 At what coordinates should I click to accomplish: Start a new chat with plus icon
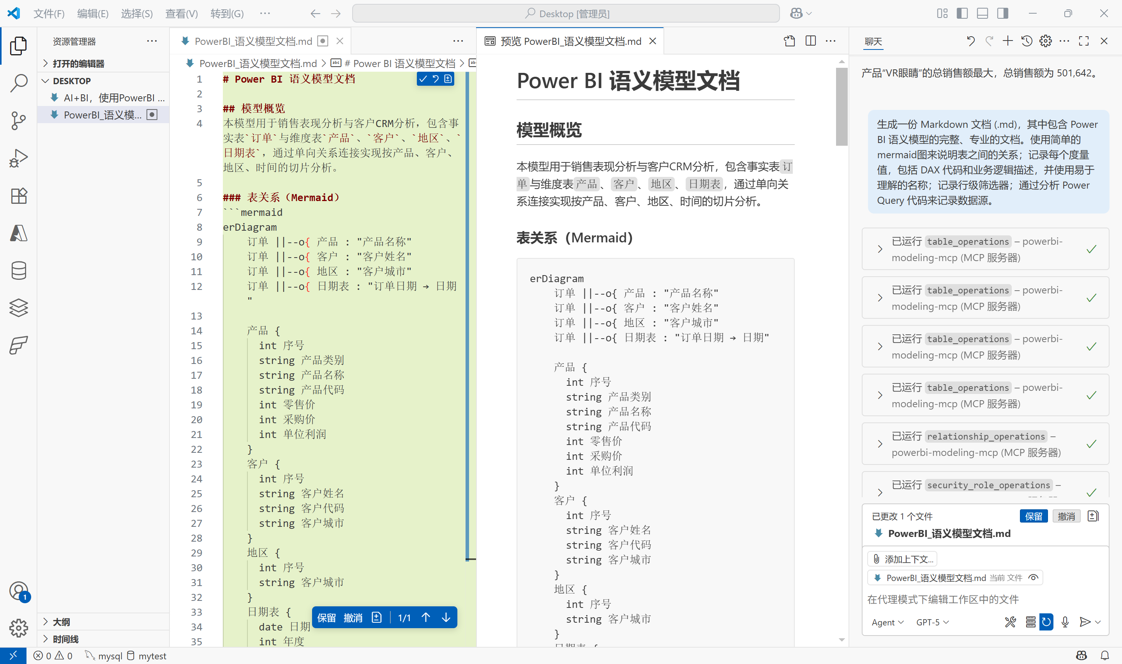click(x=1007, y=41)
